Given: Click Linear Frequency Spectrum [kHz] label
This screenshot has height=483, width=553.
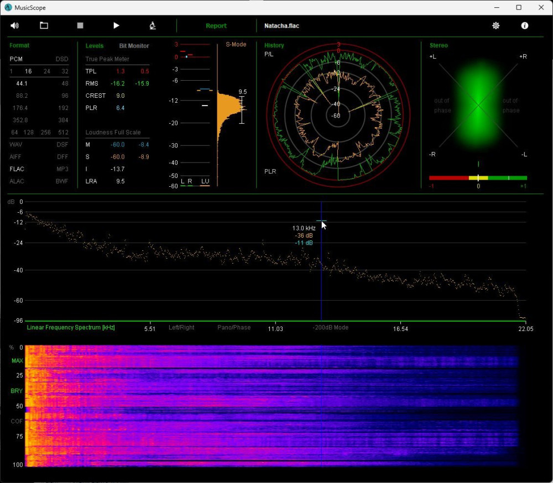Looking at the screenshot, I should 71,328.
